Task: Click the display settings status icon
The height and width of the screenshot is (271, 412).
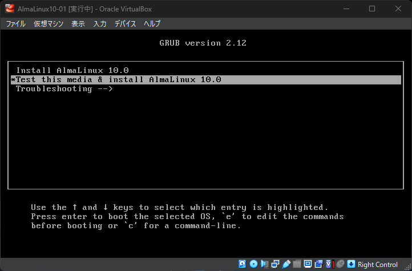Action: pyautogui.click(x=308, y=264)
